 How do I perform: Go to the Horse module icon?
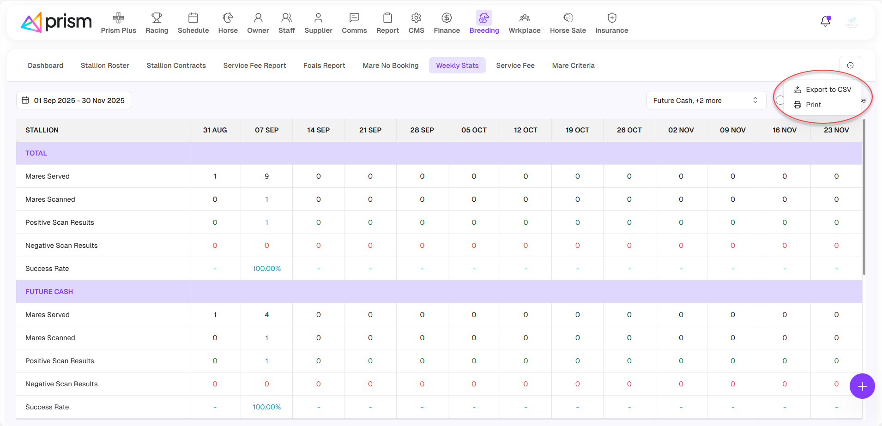coord(228,18)
